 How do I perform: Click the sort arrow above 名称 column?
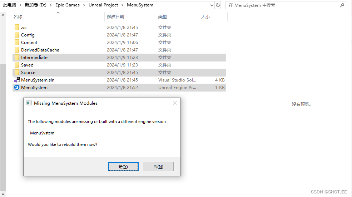(x=58, y=13)
